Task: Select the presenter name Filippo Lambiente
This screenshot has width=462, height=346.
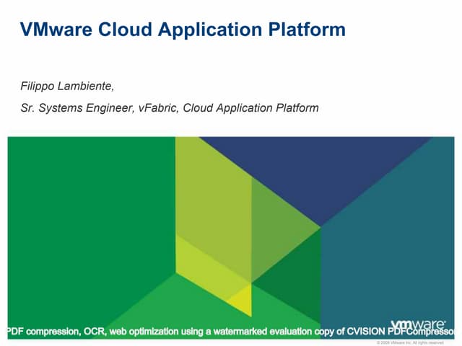Action: [x=66, y=86]
